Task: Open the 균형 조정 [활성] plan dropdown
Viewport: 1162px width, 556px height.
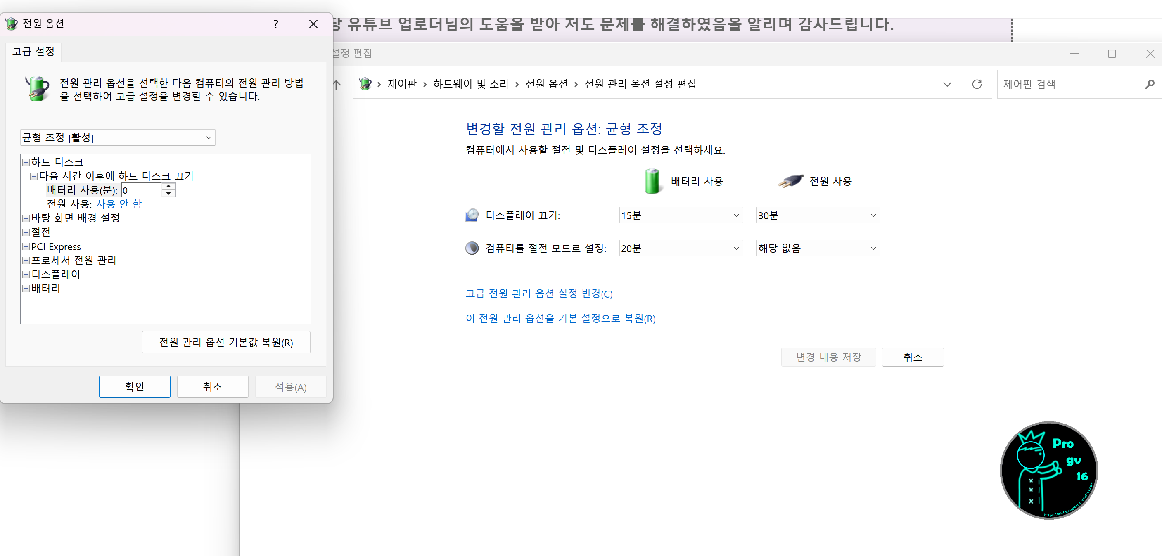Action: 117,137
